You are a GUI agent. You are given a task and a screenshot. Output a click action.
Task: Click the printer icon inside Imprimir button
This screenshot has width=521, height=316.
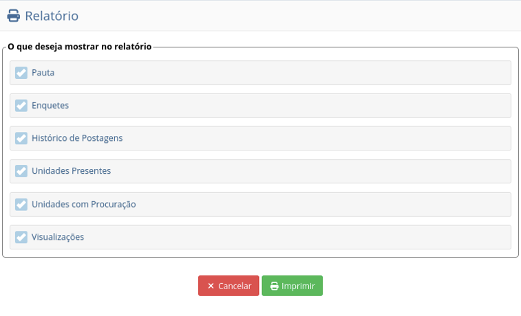pyautogui.click(x=274, y=286)
